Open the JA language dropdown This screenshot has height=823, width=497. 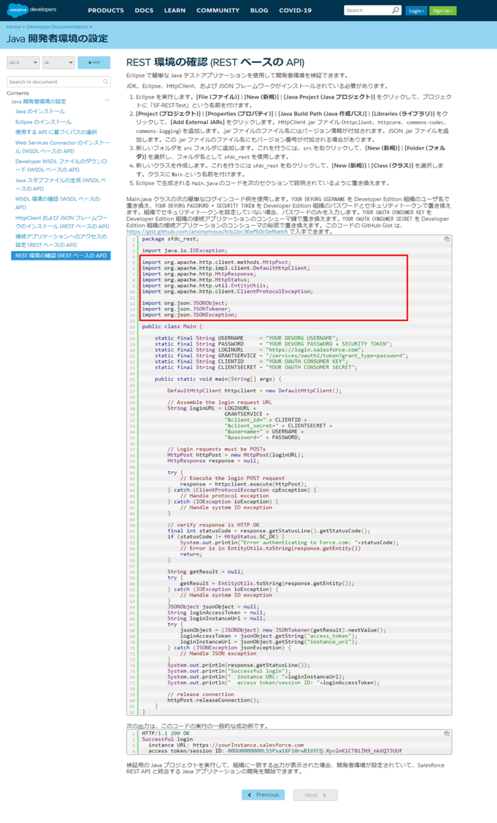pyautogui.click(x=58, y=62)
